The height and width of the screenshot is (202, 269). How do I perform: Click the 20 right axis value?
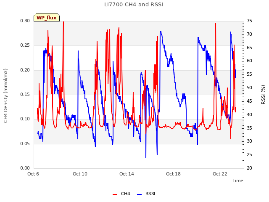tap(249, 168)
